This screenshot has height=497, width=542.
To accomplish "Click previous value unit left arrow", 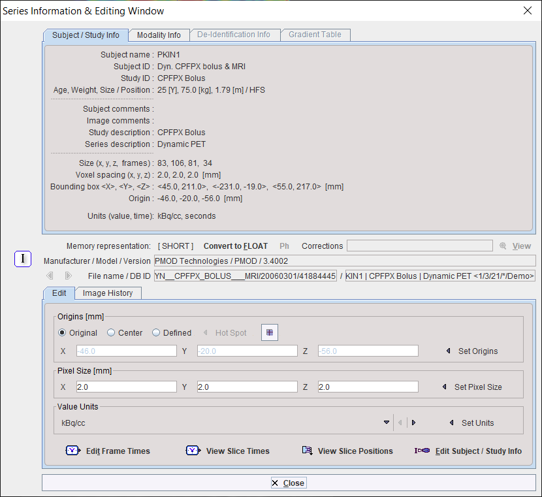I will click(400, 423).
